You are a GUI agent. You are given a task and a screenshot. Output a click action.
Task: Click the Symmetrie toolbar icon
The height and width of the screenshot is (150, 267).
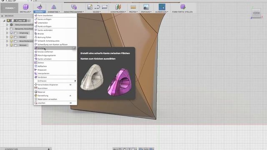[x=54, y=7]
